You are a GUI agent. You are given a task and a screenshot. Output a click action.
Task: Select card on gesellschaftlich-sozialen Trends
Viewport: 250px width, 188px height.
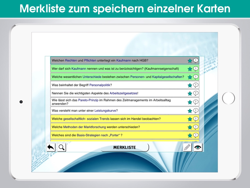[x=125, y=119]
